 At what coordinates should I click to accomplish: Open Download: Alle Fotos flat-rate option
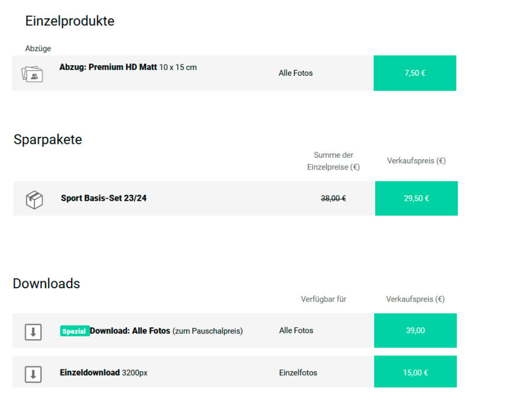point(130,331)
